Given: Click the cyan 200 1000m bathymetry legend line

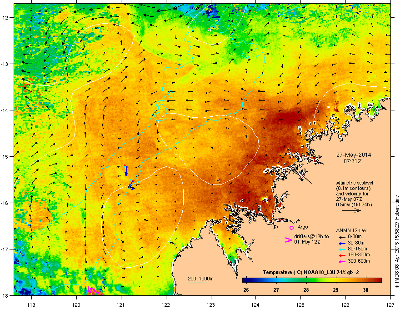Looking at the screenshot, I should point(197,283).
